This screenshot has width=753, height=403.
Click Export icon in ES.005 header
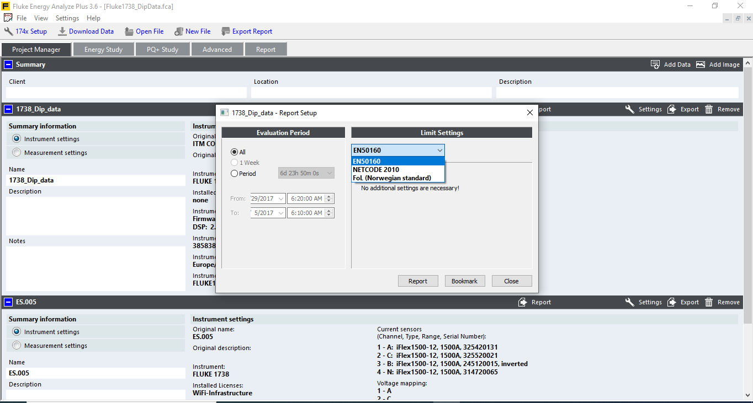point(672,302)
